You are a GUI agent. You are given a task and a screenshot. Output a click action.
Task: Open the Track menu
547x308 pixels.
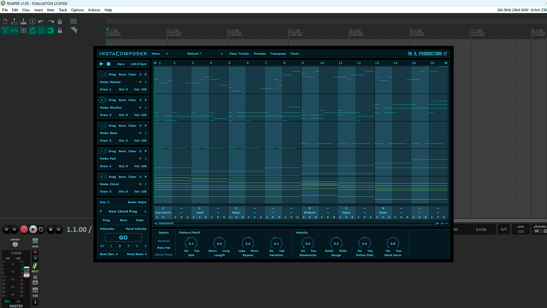coord(63,10)
